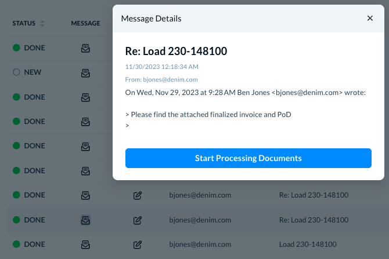Open message icon in third row

tap(85, 97)
